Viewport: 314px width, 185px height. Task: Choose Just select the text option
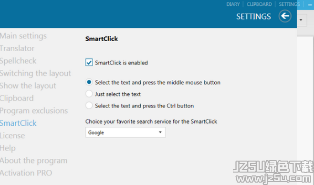click(x=89, y=94)
